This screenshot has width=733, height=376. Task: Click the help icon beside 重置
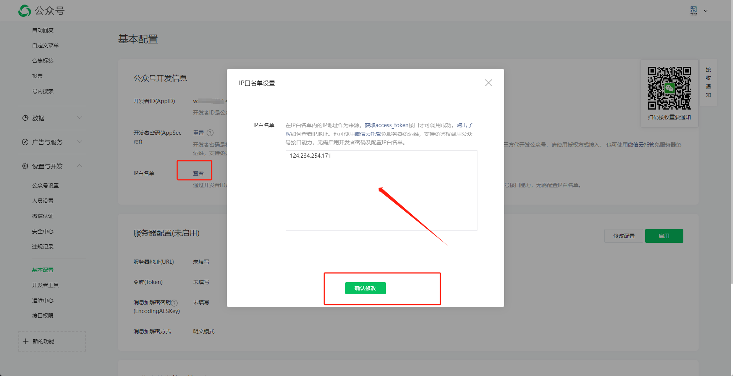210,133
